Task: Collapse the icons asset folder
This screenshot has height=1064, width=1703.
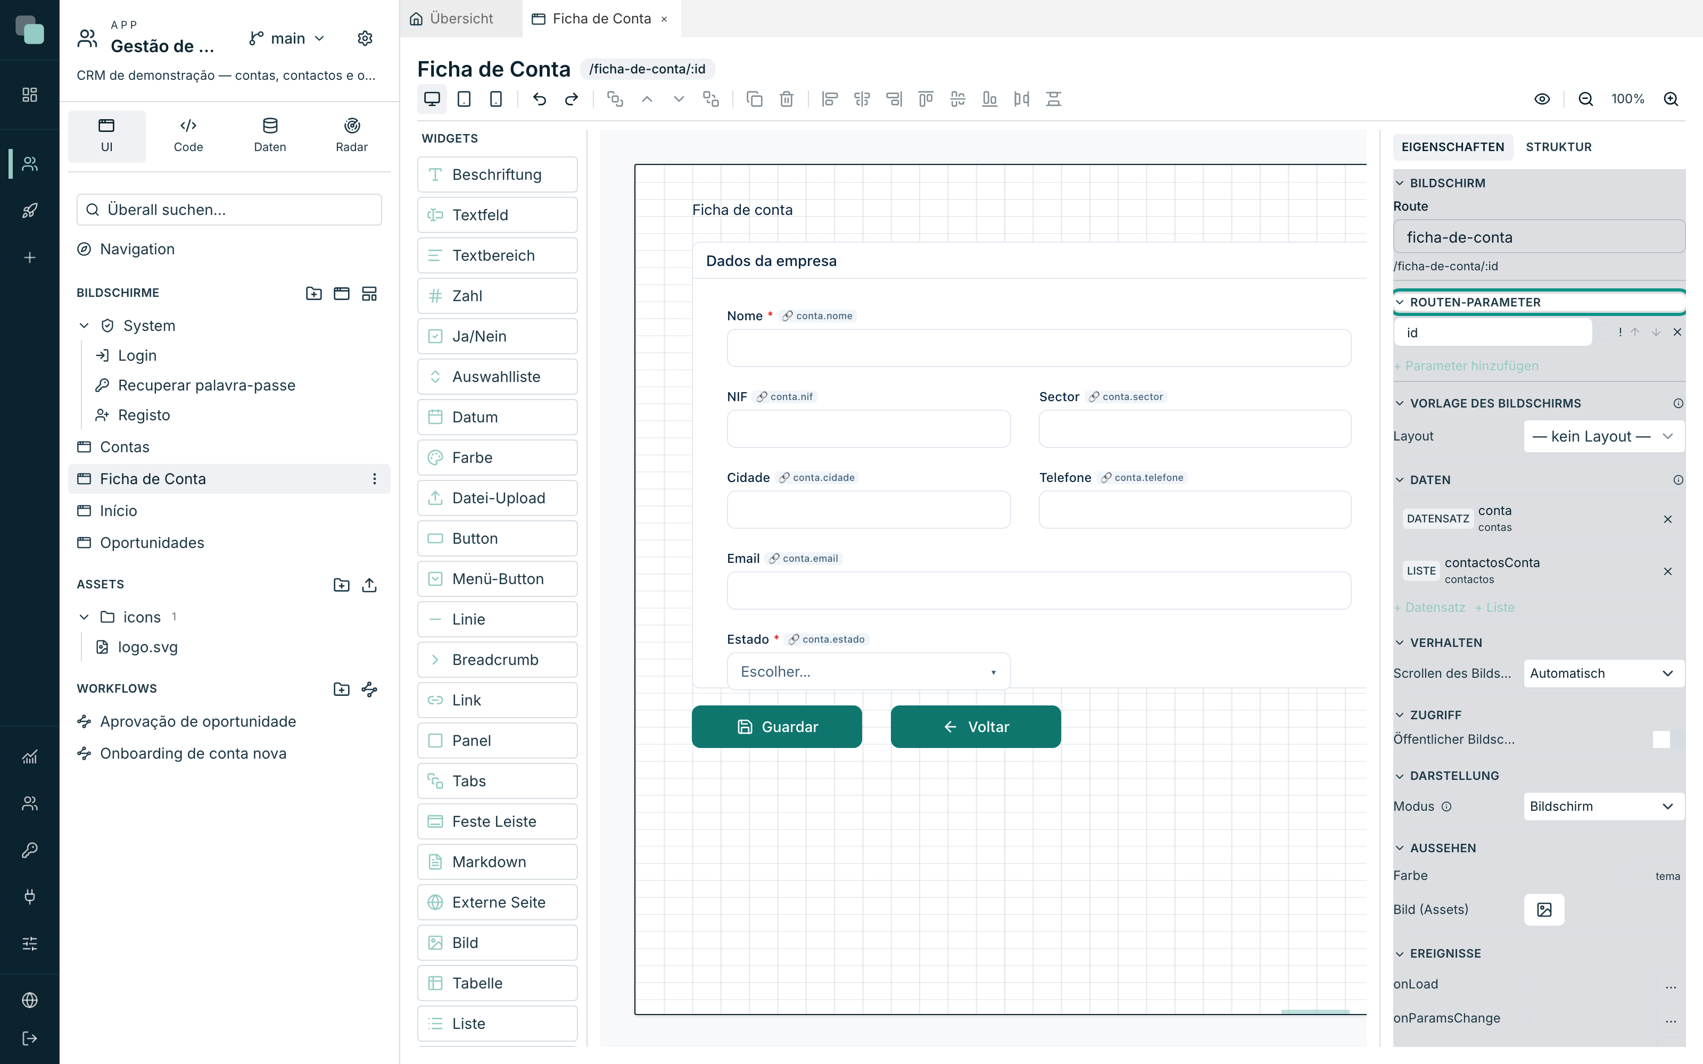Action: pos(85,617)
